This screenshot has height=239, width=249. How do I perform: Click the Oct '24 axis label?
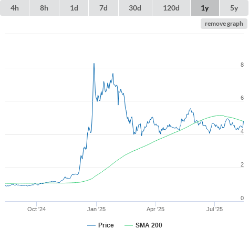click(36, 209)
